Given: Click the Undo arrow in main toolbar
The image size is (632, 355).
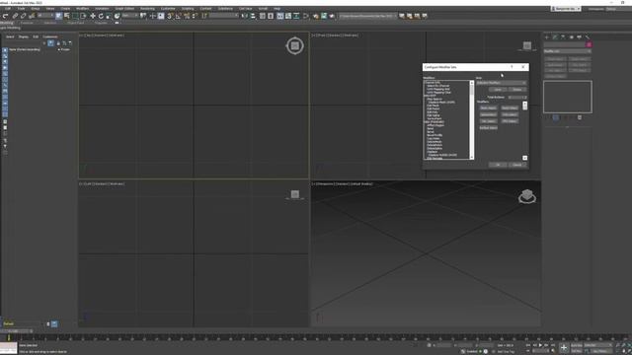Looking at the screenshot, I should [x=5, y=16].
